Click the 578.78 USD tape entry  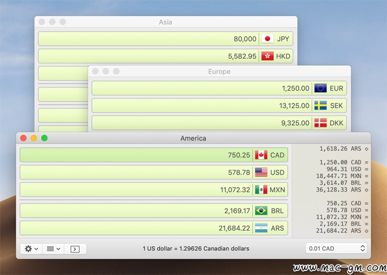pyautogui.click(x=347, y=210)
